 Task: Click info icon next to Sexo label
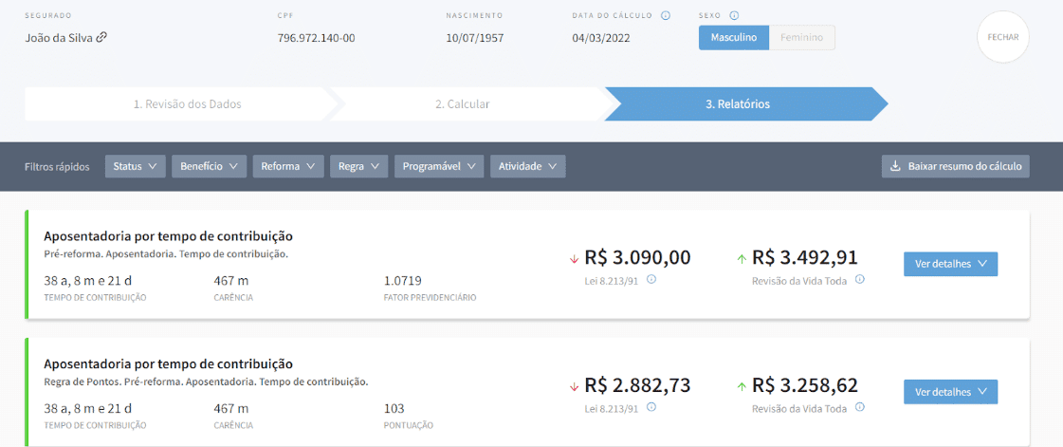click(x=735, y=16)
